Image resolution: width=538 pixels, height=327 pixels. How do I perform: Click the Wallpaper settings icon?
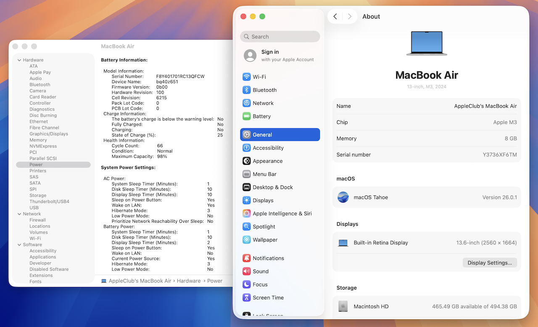(x=247, y=240)
